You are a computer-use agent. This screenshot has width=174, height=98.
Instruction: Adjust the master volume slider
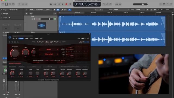click(x=140, y=4)
